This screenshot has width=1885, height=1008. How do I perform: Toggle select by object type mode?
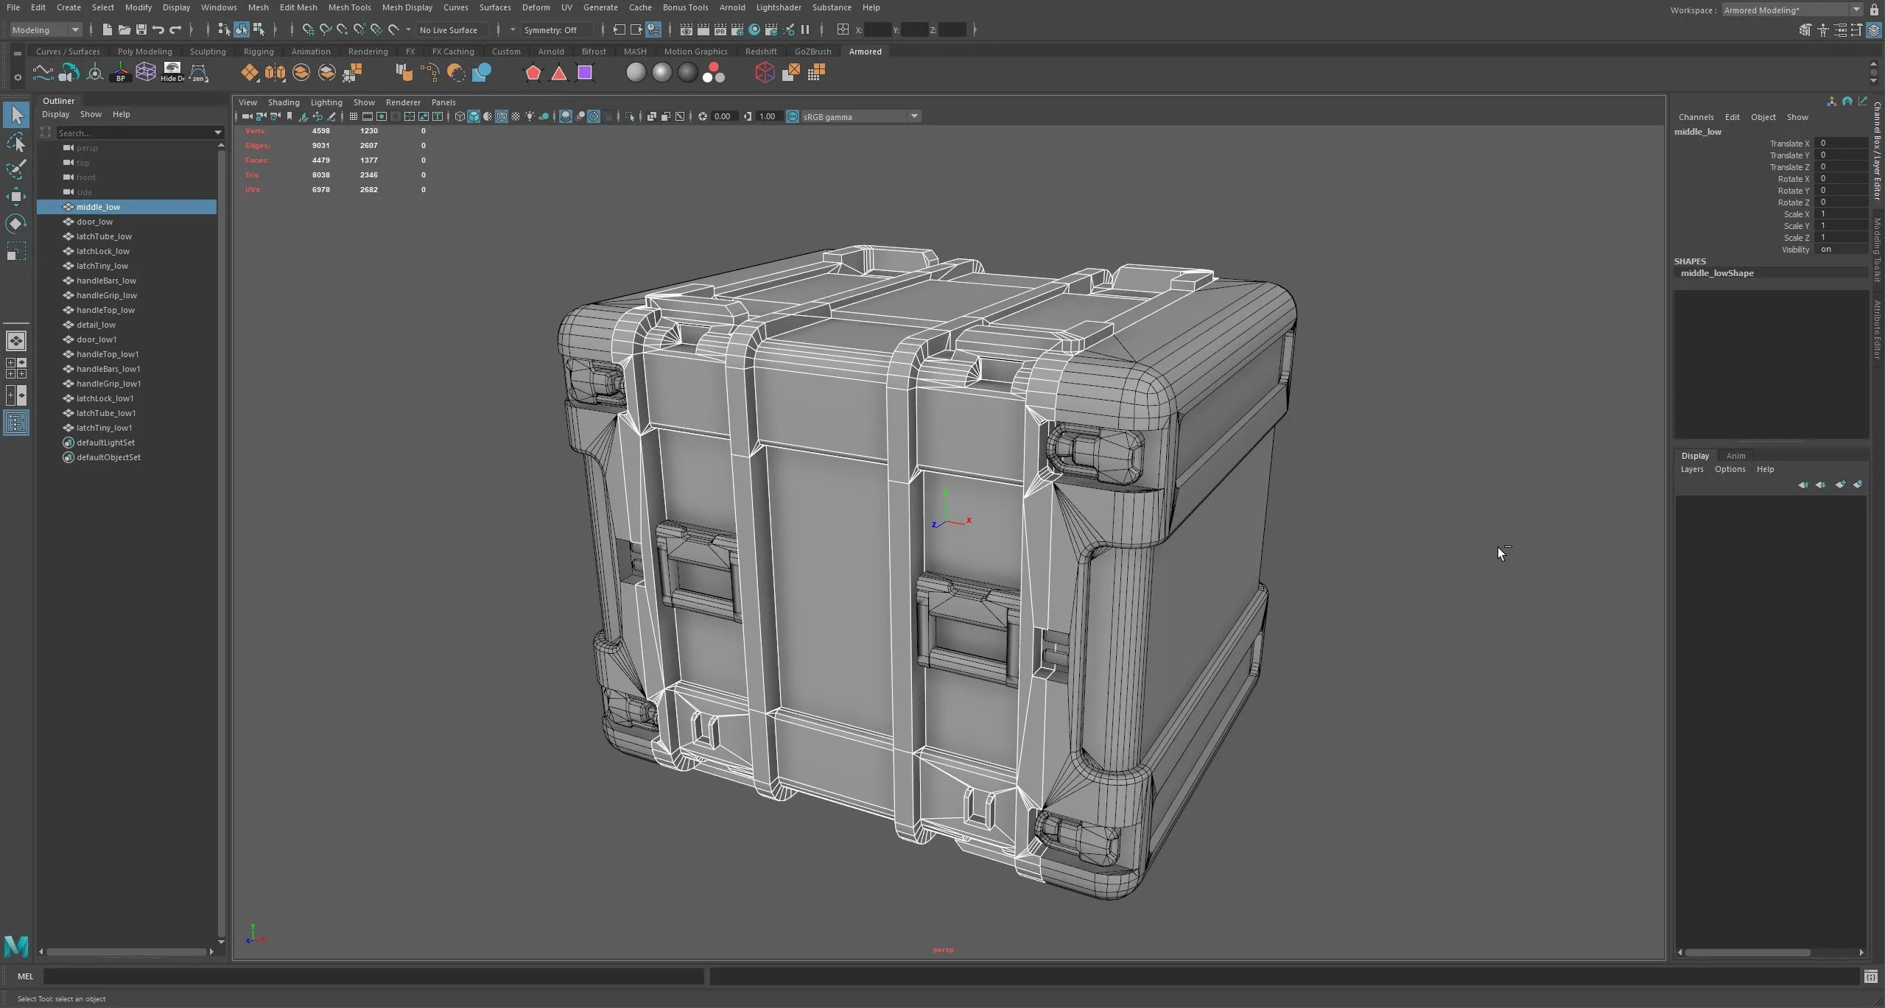click(x=242, y=29)
